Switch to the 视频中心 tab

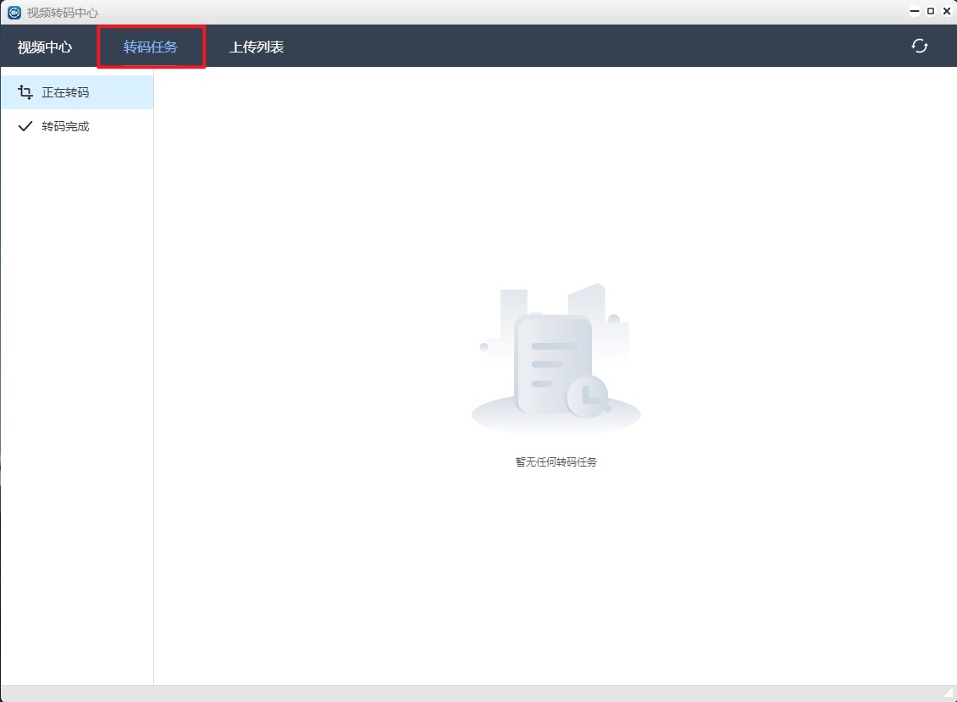(45, 47)
